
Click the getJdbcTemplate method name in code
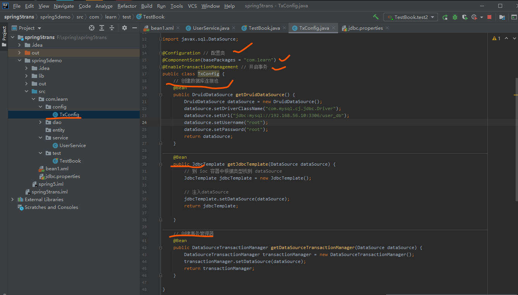point(248,164)
